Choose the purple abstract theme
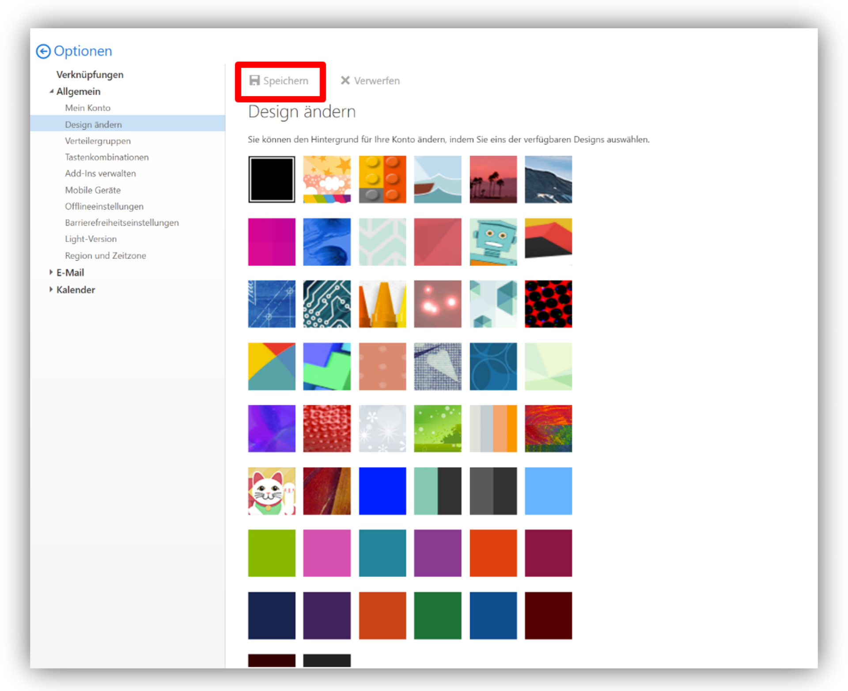 pos(272,429)
